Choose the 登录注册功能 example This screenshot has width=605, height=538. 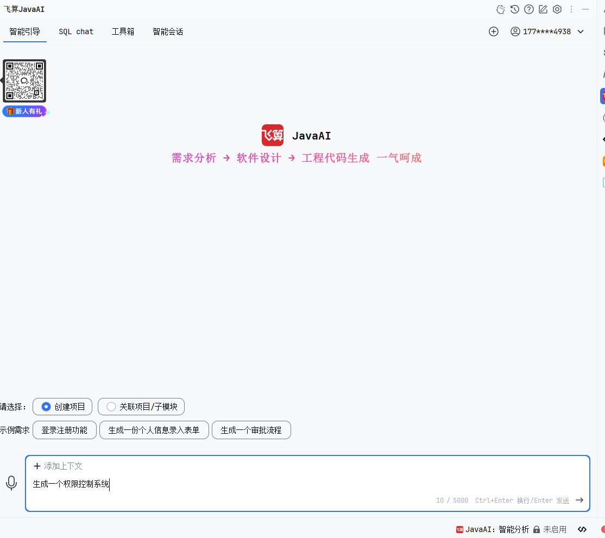65,430
